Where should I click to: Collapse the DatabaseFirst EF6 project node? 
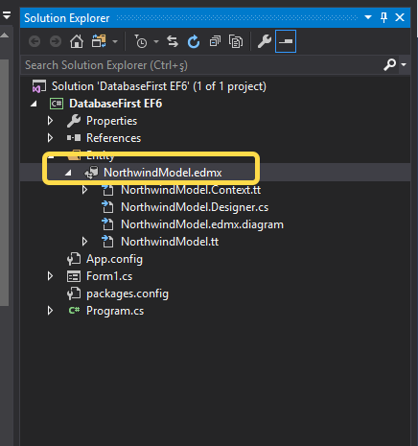tap(34, 104)
